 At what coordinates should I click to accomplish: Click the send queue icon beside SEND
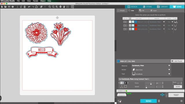(x=159, y=101)
